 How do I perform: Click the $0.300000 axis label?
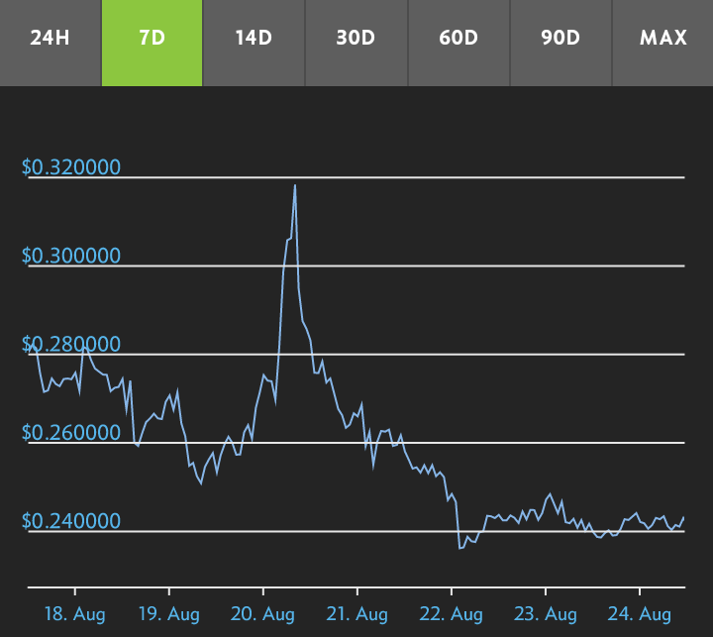(71, 256)
